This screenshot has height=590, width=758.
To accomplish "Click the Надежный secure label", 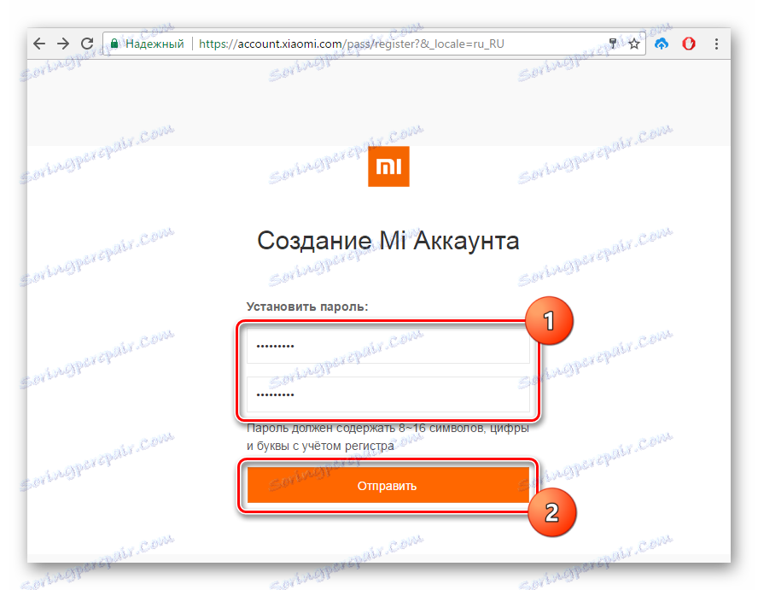I will click(x=155, y=44).
